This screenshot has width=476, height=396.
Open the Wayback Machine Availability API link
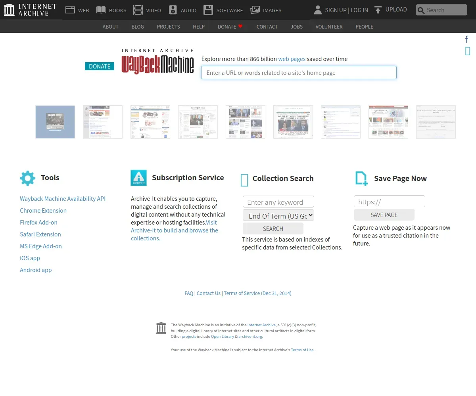[63, 199]
